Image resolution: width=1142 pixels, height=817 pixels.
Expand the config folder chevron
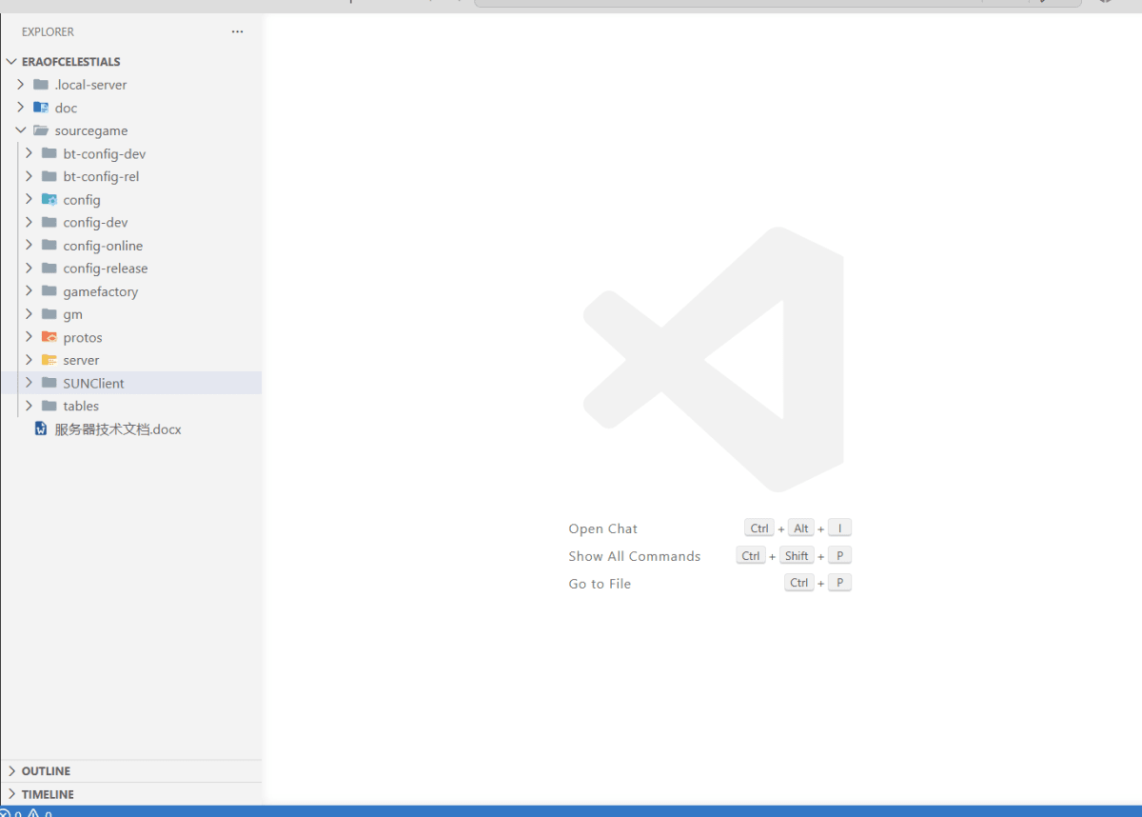(x=29, y=200)
